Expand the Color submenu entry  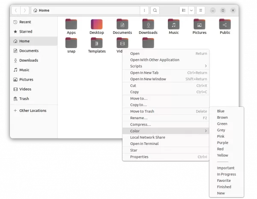tap(166, 131)
